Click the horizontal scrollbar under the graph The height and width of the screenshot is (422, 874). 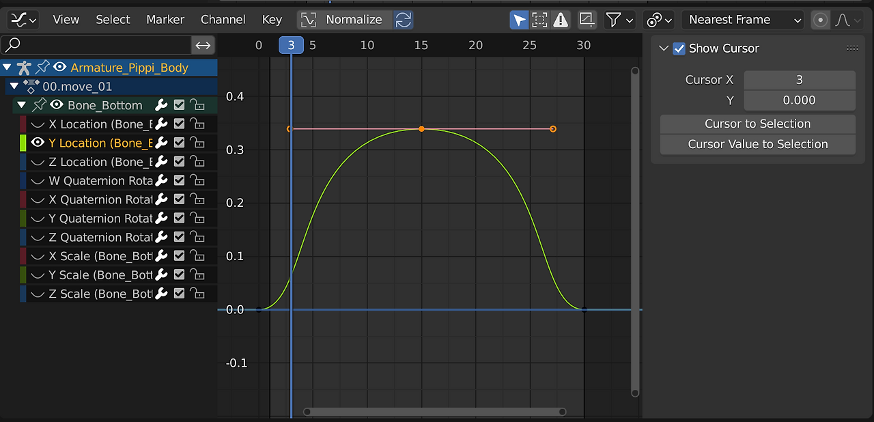point(435,412)
